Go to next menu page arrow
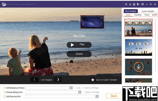The width and height of the screenshot is (158, 101). (x=58, y=80)
